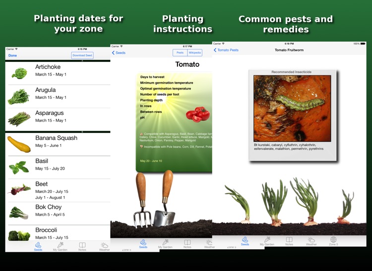The image size is (372, 271).
Task: Tap the 'Incompatible with Pole beans' text
Action: click(176, 146)
